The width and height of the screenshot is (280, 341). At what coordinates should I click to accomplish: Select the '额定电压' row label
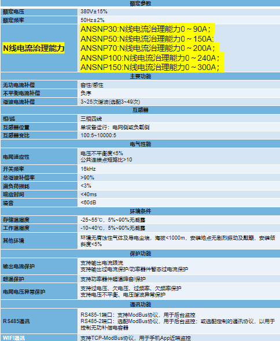coord(13,12)
